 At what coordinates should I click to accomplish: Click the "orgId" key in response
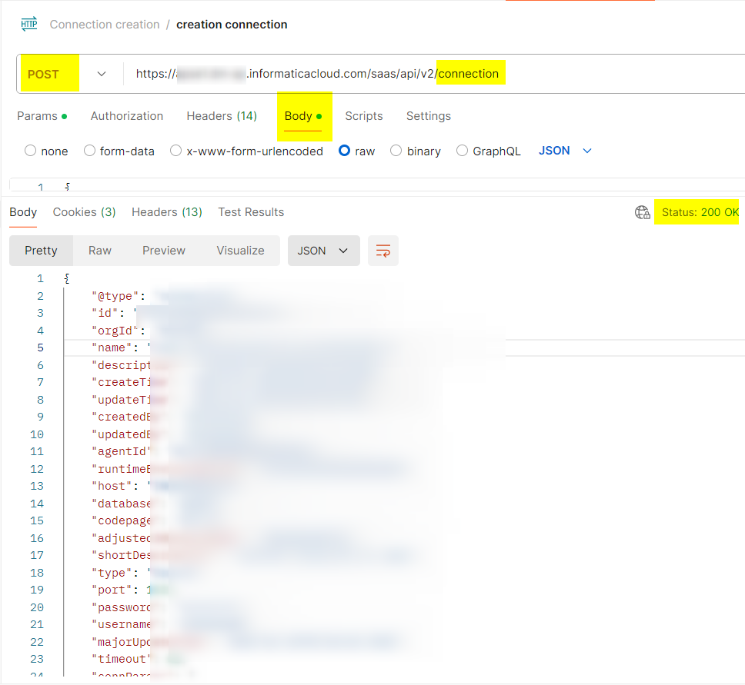pyautogui.click(x=115, y=331)
